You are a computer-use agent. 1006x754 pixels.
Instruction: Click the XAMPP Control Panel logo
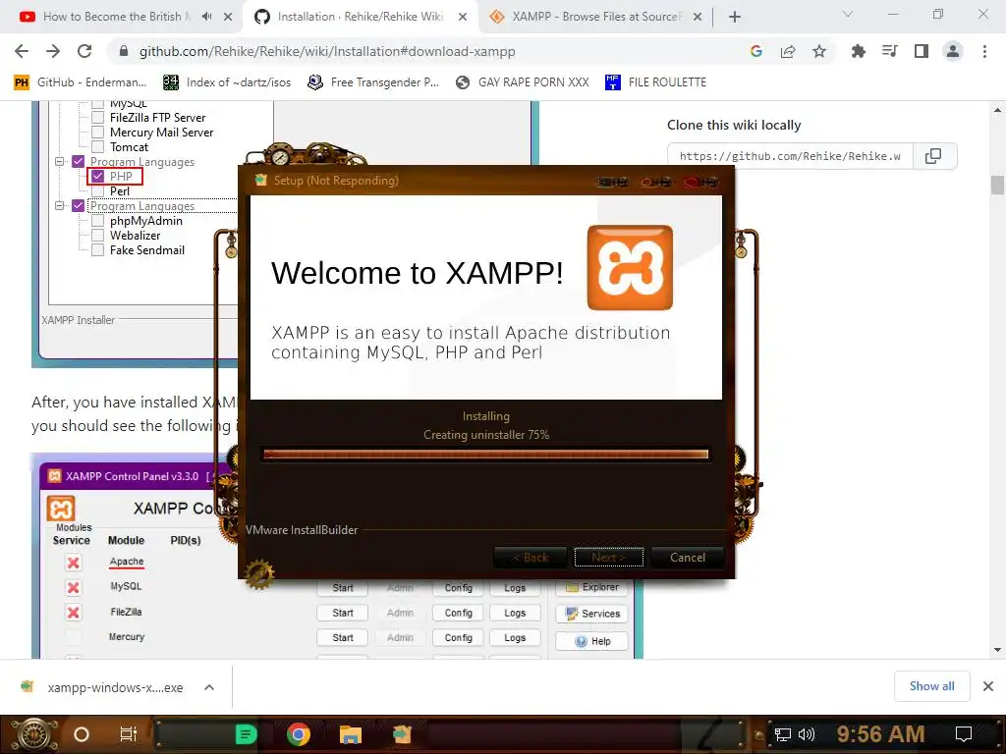click(x=61, y=510)
